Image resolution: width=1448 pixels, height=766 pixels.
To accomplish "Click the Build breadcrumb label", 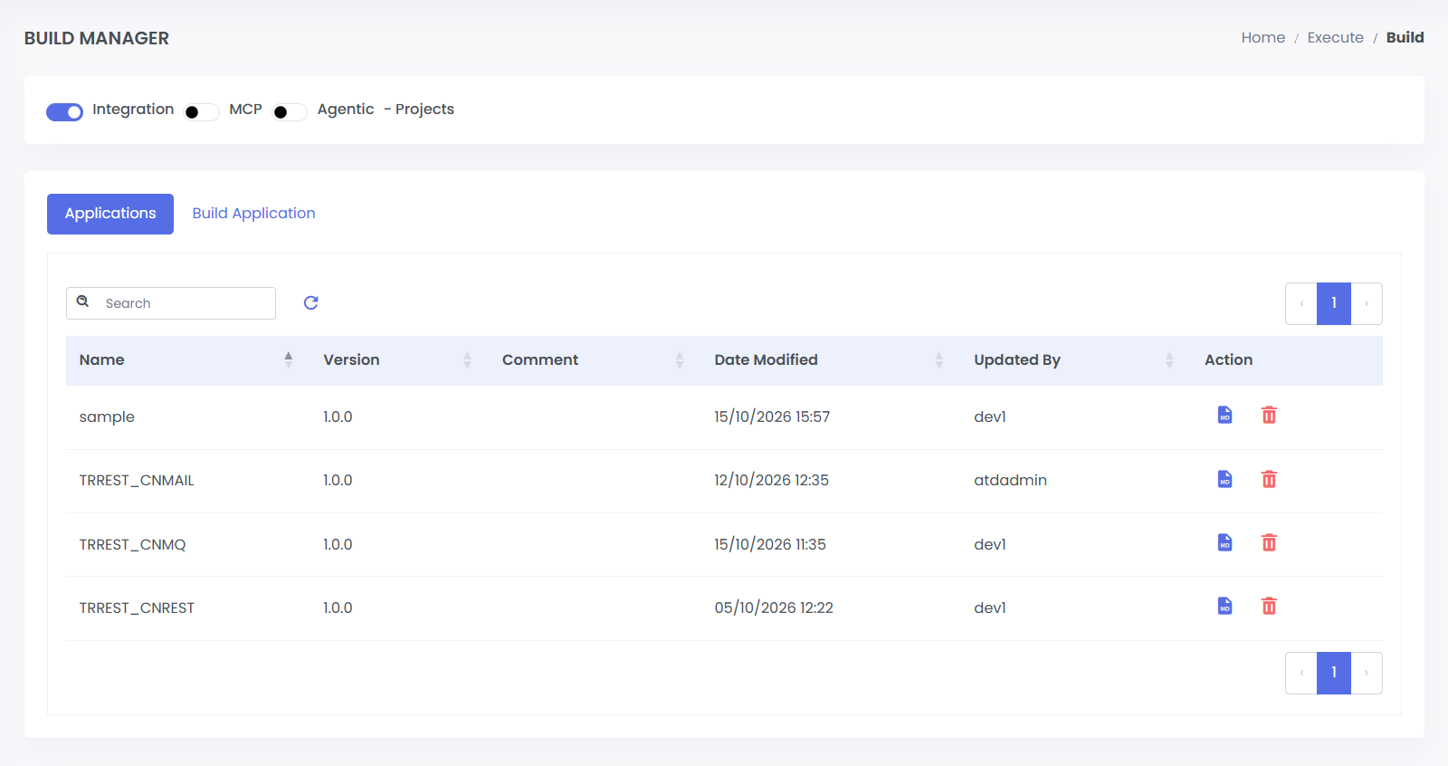I will point(1405,37).
